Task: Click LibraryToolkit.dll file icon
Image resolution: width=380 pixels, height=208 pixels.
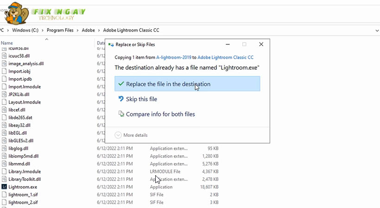Action: 4,179
